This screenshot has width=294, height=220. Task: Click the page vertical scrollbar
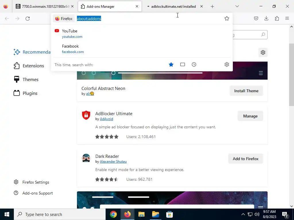coord(291,75)
